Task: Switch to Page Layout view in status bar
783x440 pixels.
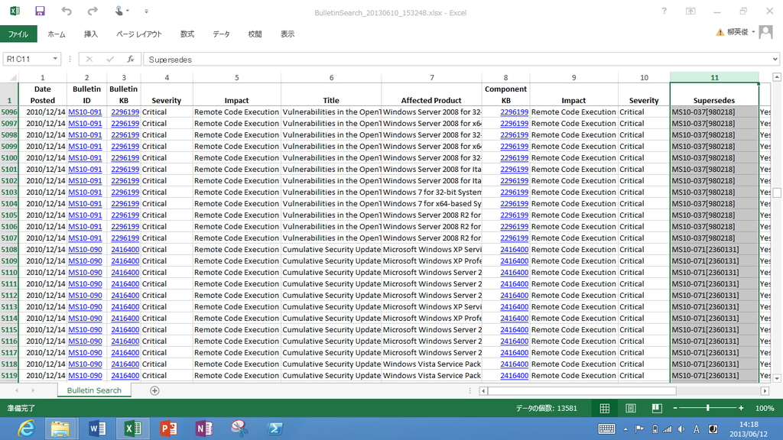Action: point(630,408)
